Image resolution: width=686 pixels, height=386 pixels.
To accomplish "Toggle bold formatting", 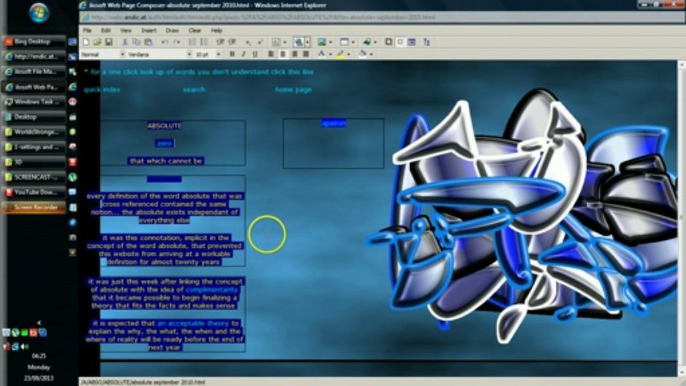I will click(232, 54).
